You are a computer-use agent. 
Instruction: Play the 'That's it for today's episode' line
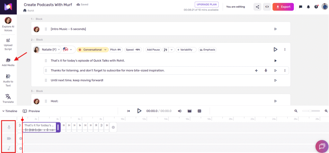(275, 60)
